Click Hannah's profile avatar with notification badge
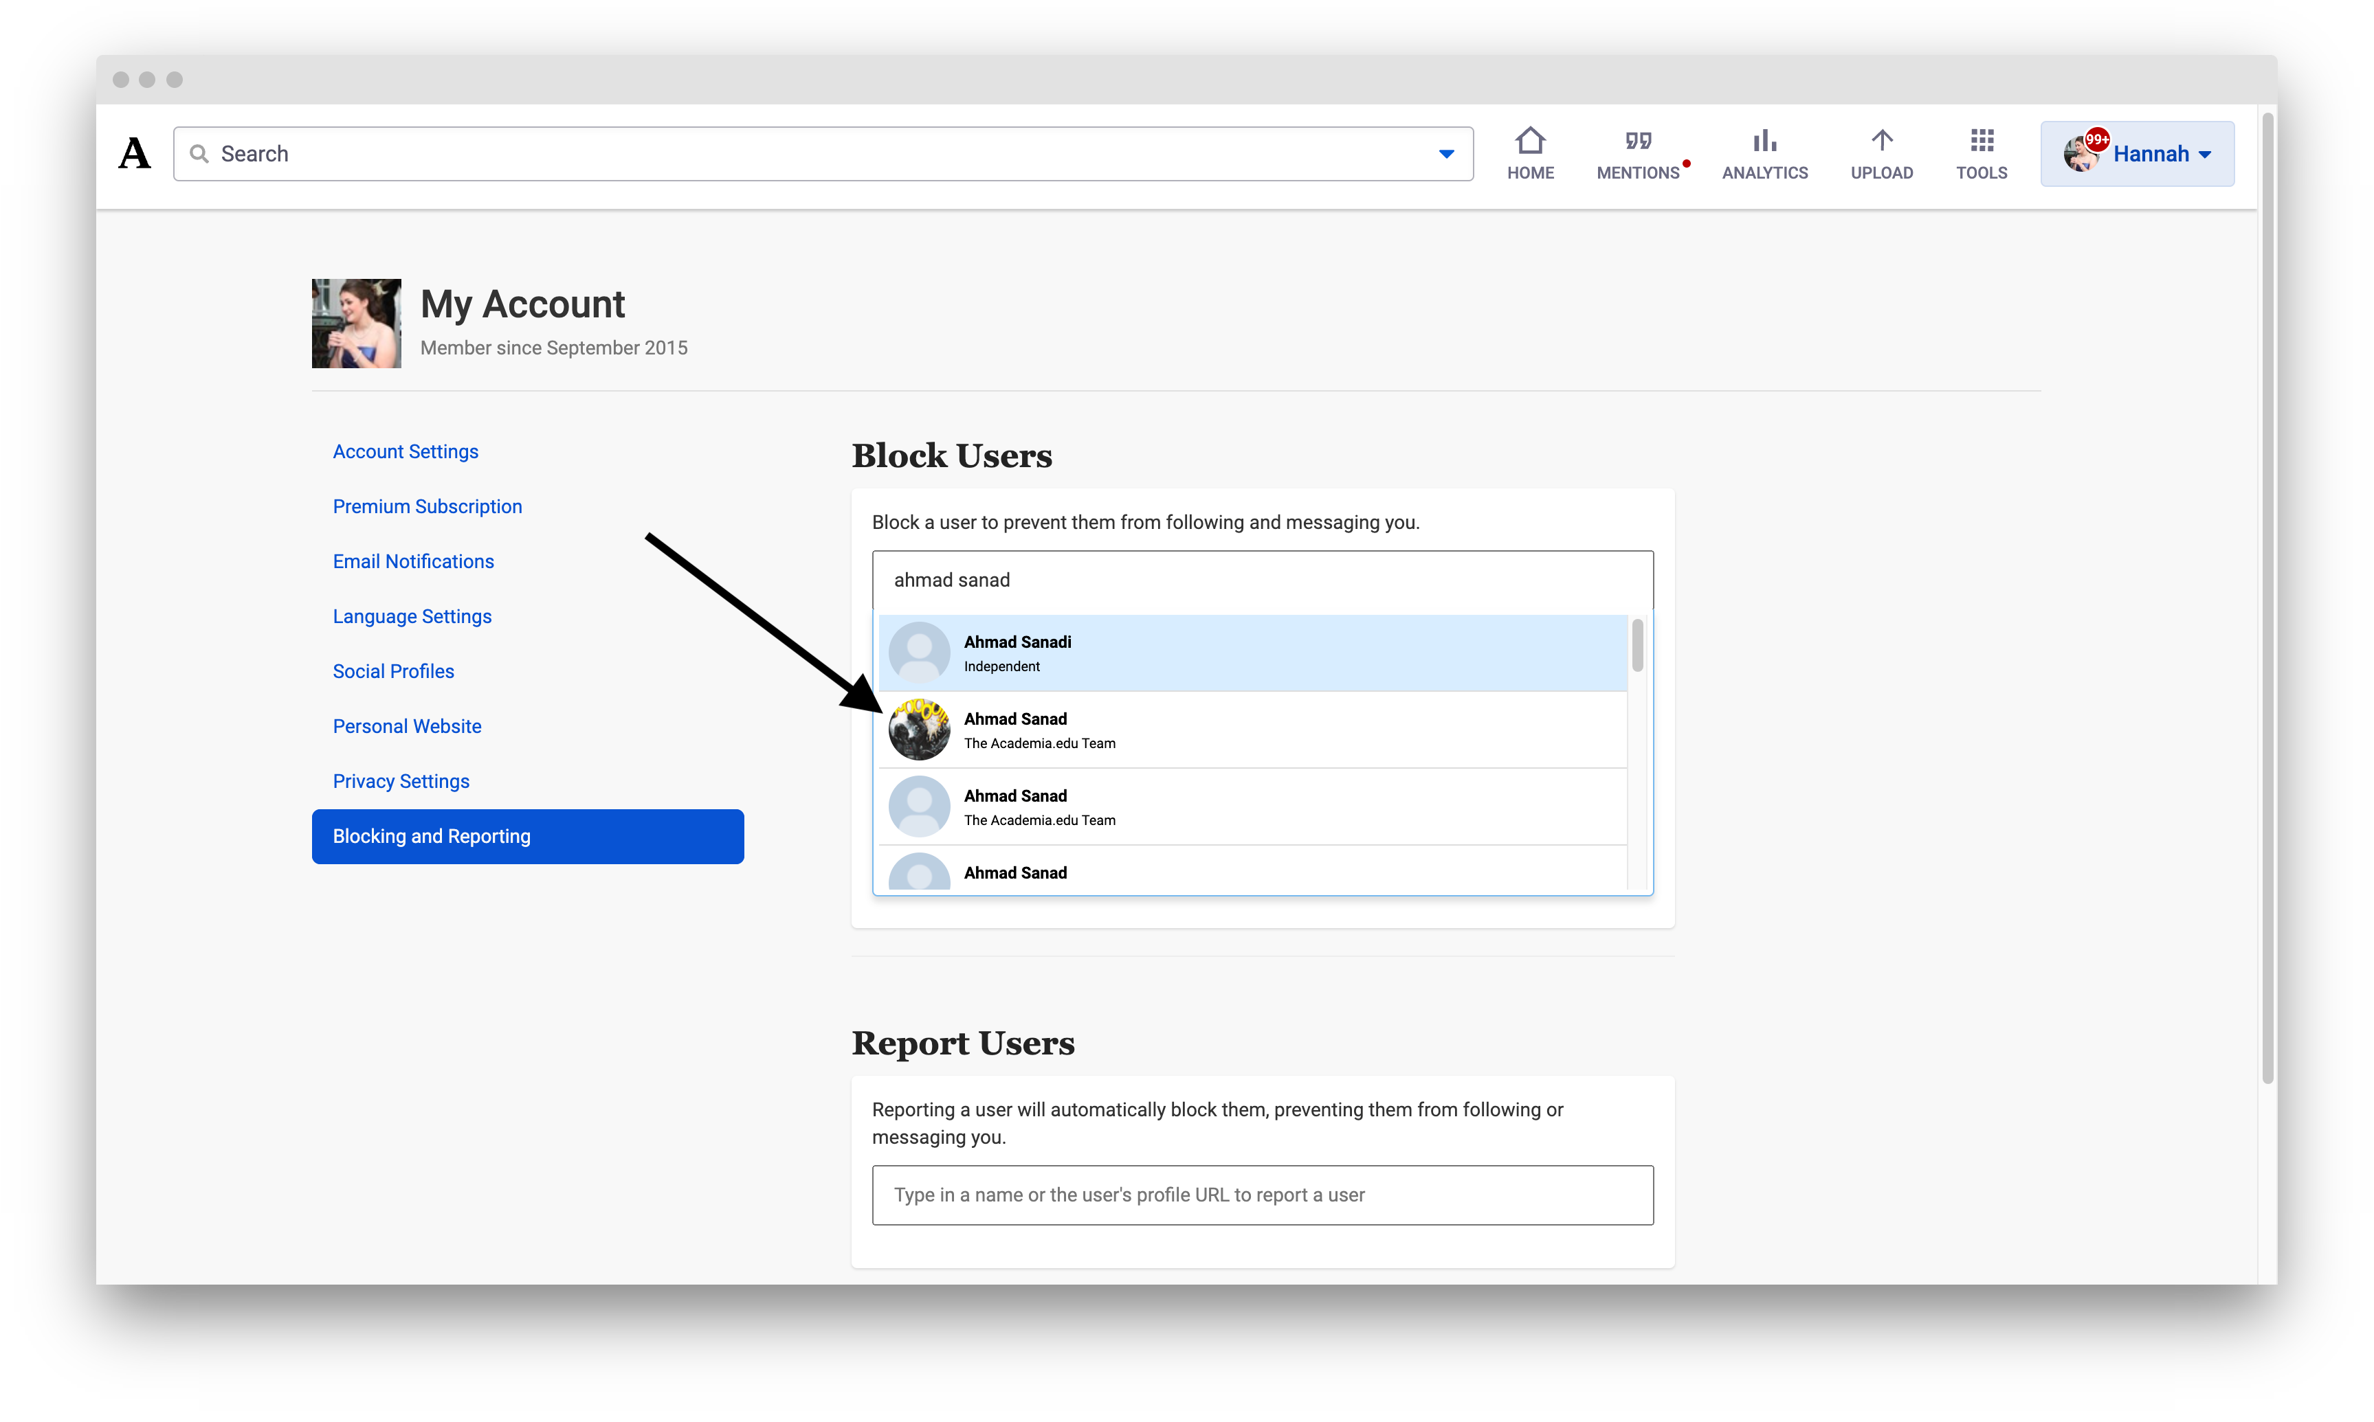The height and width of the screenshot is (1422, 2374). (2082, 153)
